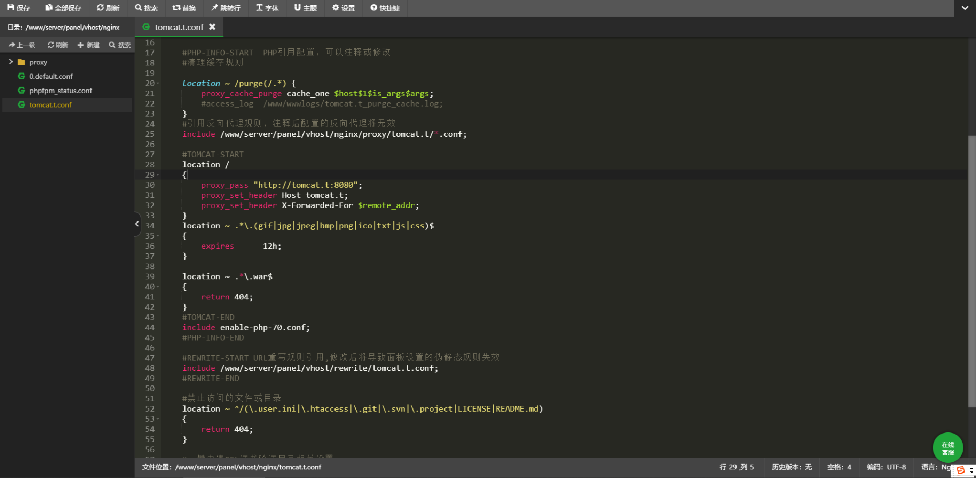Fold code block at line 29

[158, 175]
